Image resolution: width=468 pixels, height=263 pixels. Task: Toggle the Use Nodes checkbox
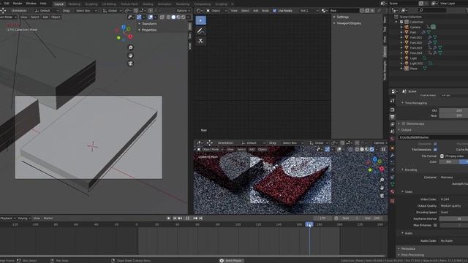pos(275,10)
